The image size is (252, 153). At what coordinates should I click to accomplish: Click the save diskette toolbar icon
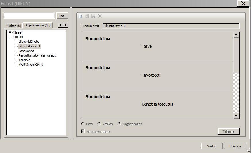coord(93,16)
